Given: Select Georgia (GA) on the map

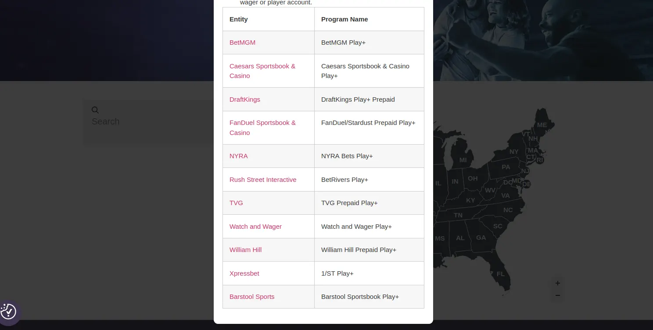Looking at the screenshot, I should click(x=481, y=238).
